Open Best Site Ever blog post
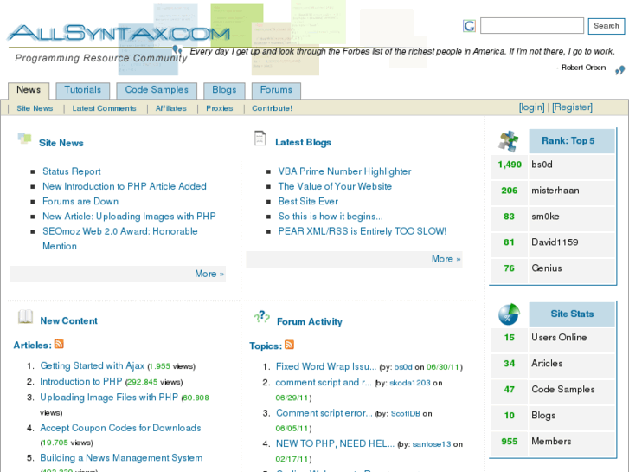629x472 pixels. (x=308, y=201)
